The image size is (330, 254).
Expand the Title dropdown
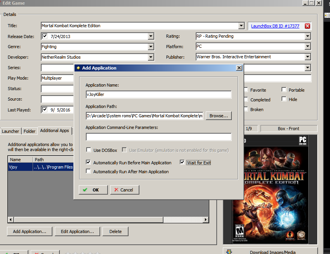[241, 26]
